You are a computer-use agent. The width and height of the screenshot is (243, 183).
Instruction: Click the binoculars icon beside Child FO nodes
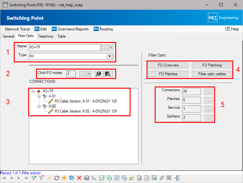tap(99, 74)
